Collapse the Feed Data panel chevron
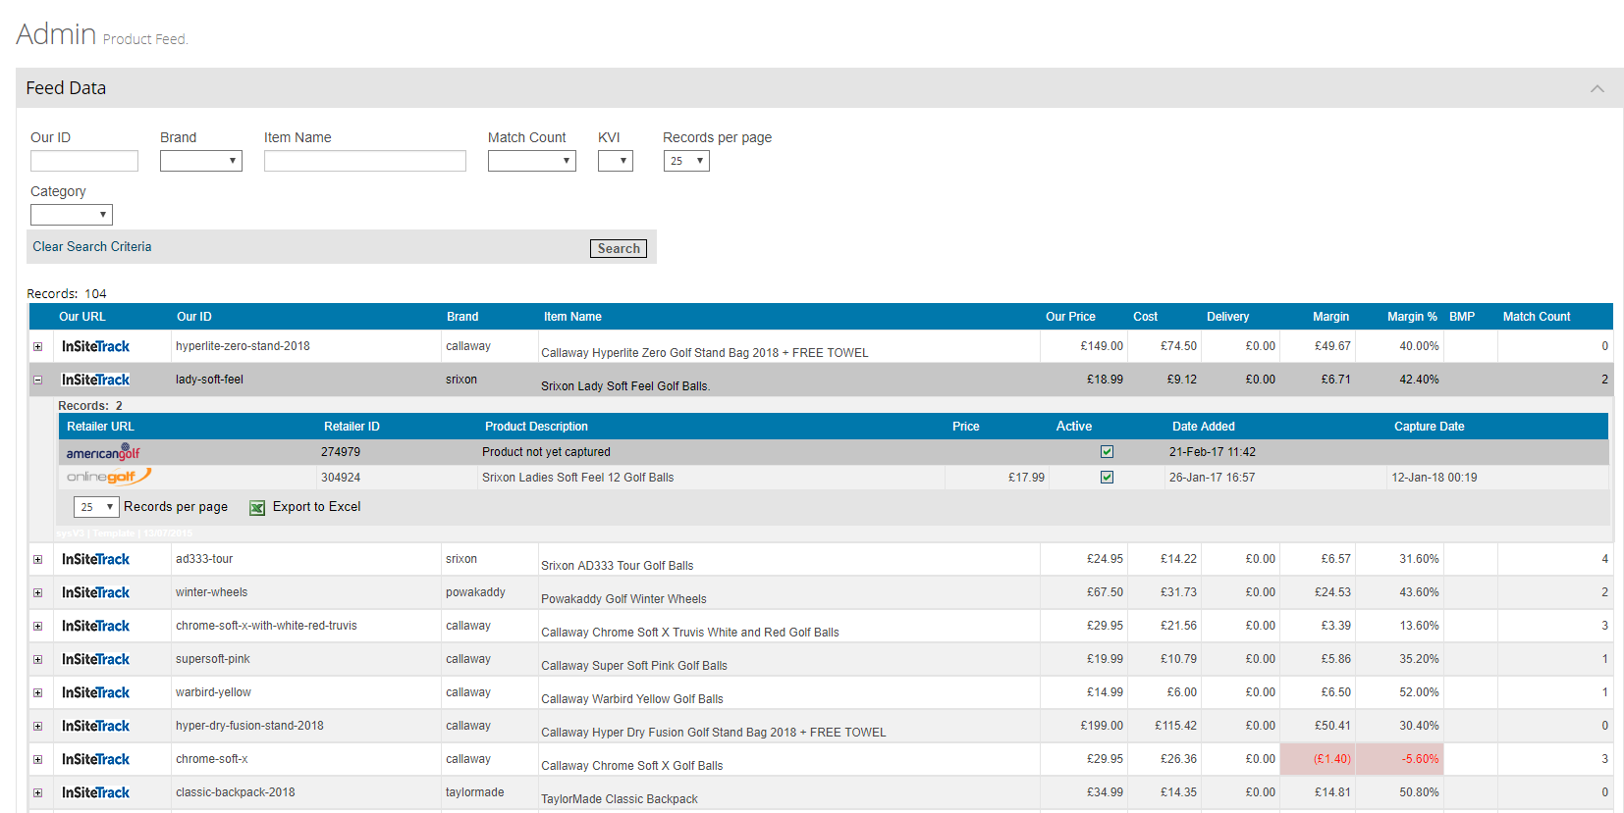This screenshot has width=1624, height=813. click(1597, 88)
